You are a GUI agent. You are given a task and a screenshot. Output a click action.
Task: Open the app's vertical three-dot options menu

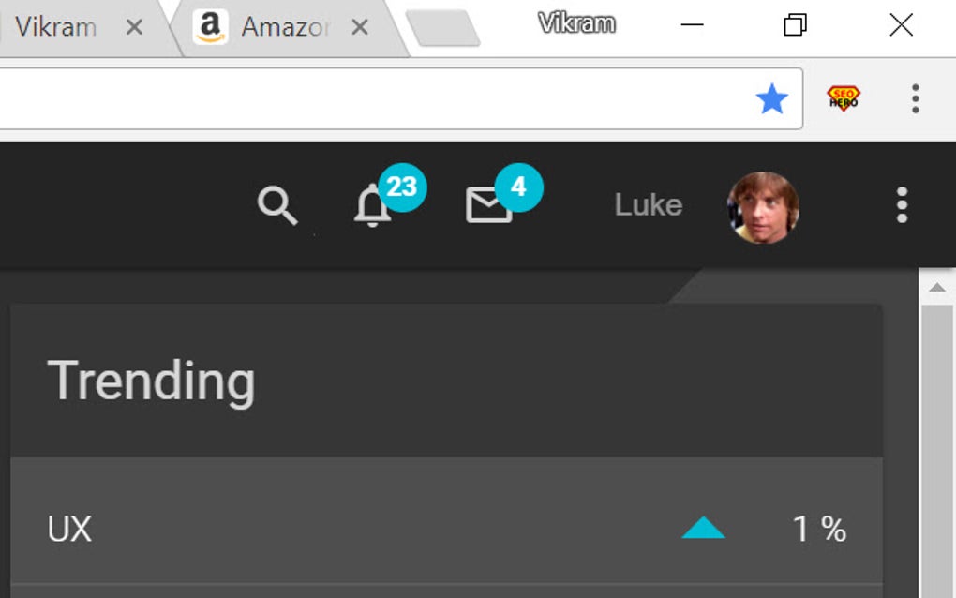(x=901, y=206)
